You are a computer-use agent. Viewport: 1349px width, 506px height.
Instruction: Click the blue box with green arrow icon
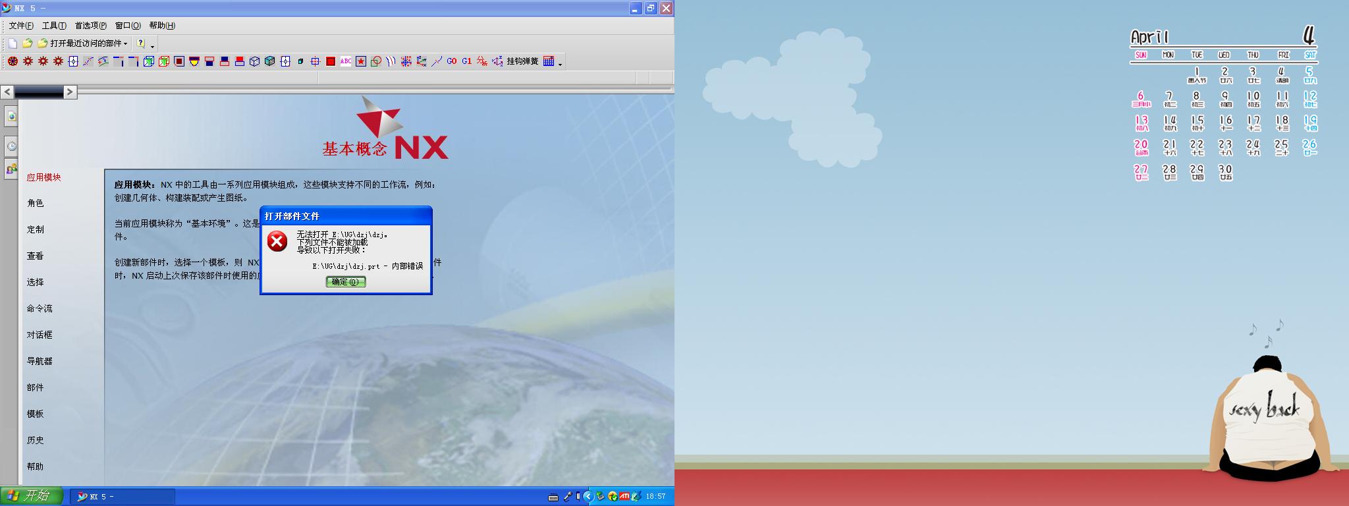click(x=149, y=61)
